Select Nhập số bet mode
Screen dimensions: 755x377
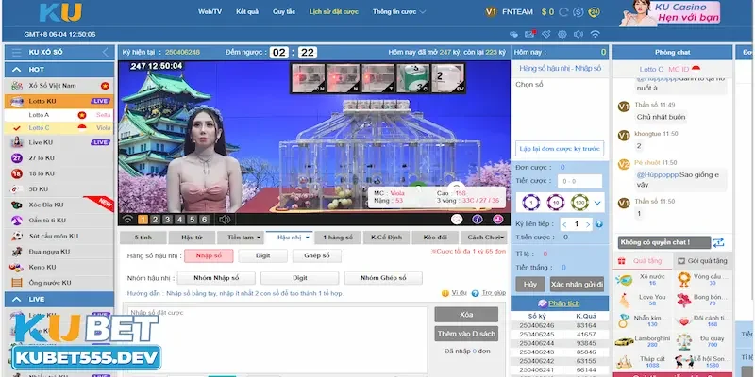pos(209,255)
